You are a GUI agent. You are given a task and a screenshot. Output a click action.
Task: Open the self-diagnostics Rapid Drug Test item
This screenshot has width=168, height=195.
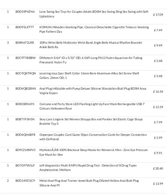(88, 168)
